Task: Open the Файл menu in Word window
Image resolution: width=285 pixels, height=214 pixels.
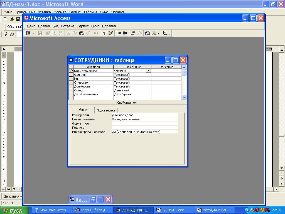Action: click(8, 12)
